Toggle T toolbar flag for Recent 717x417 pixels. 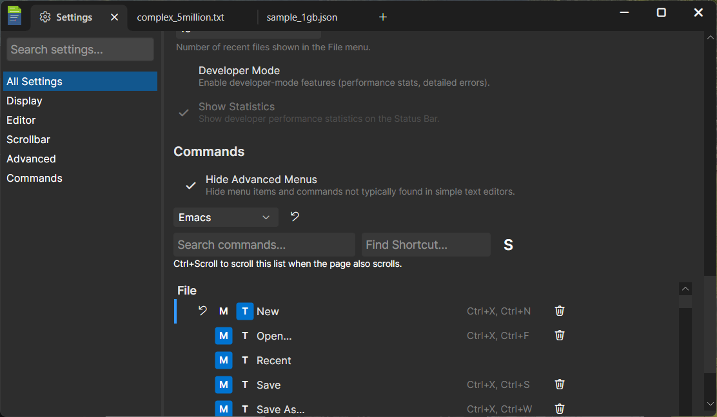pos(245,360)
